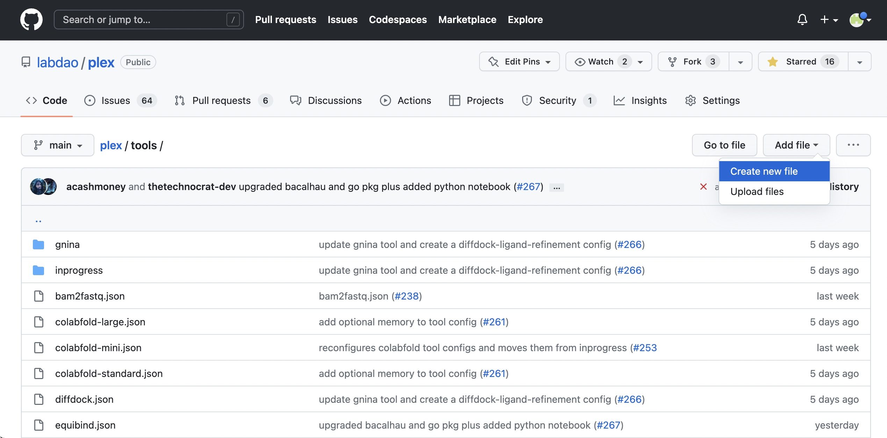Open the Security tab

point(559,100)
